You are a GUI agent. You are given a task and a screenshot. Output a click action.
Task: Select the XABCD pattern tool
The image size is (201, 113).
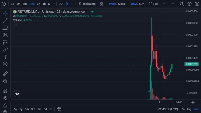click(5, 35)
